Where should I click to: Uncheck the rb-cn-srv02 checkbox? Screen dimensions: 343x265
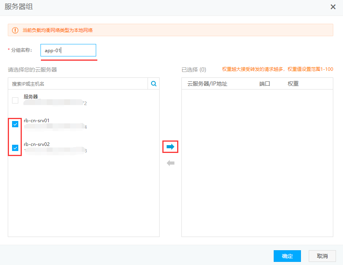pos(15,148)
